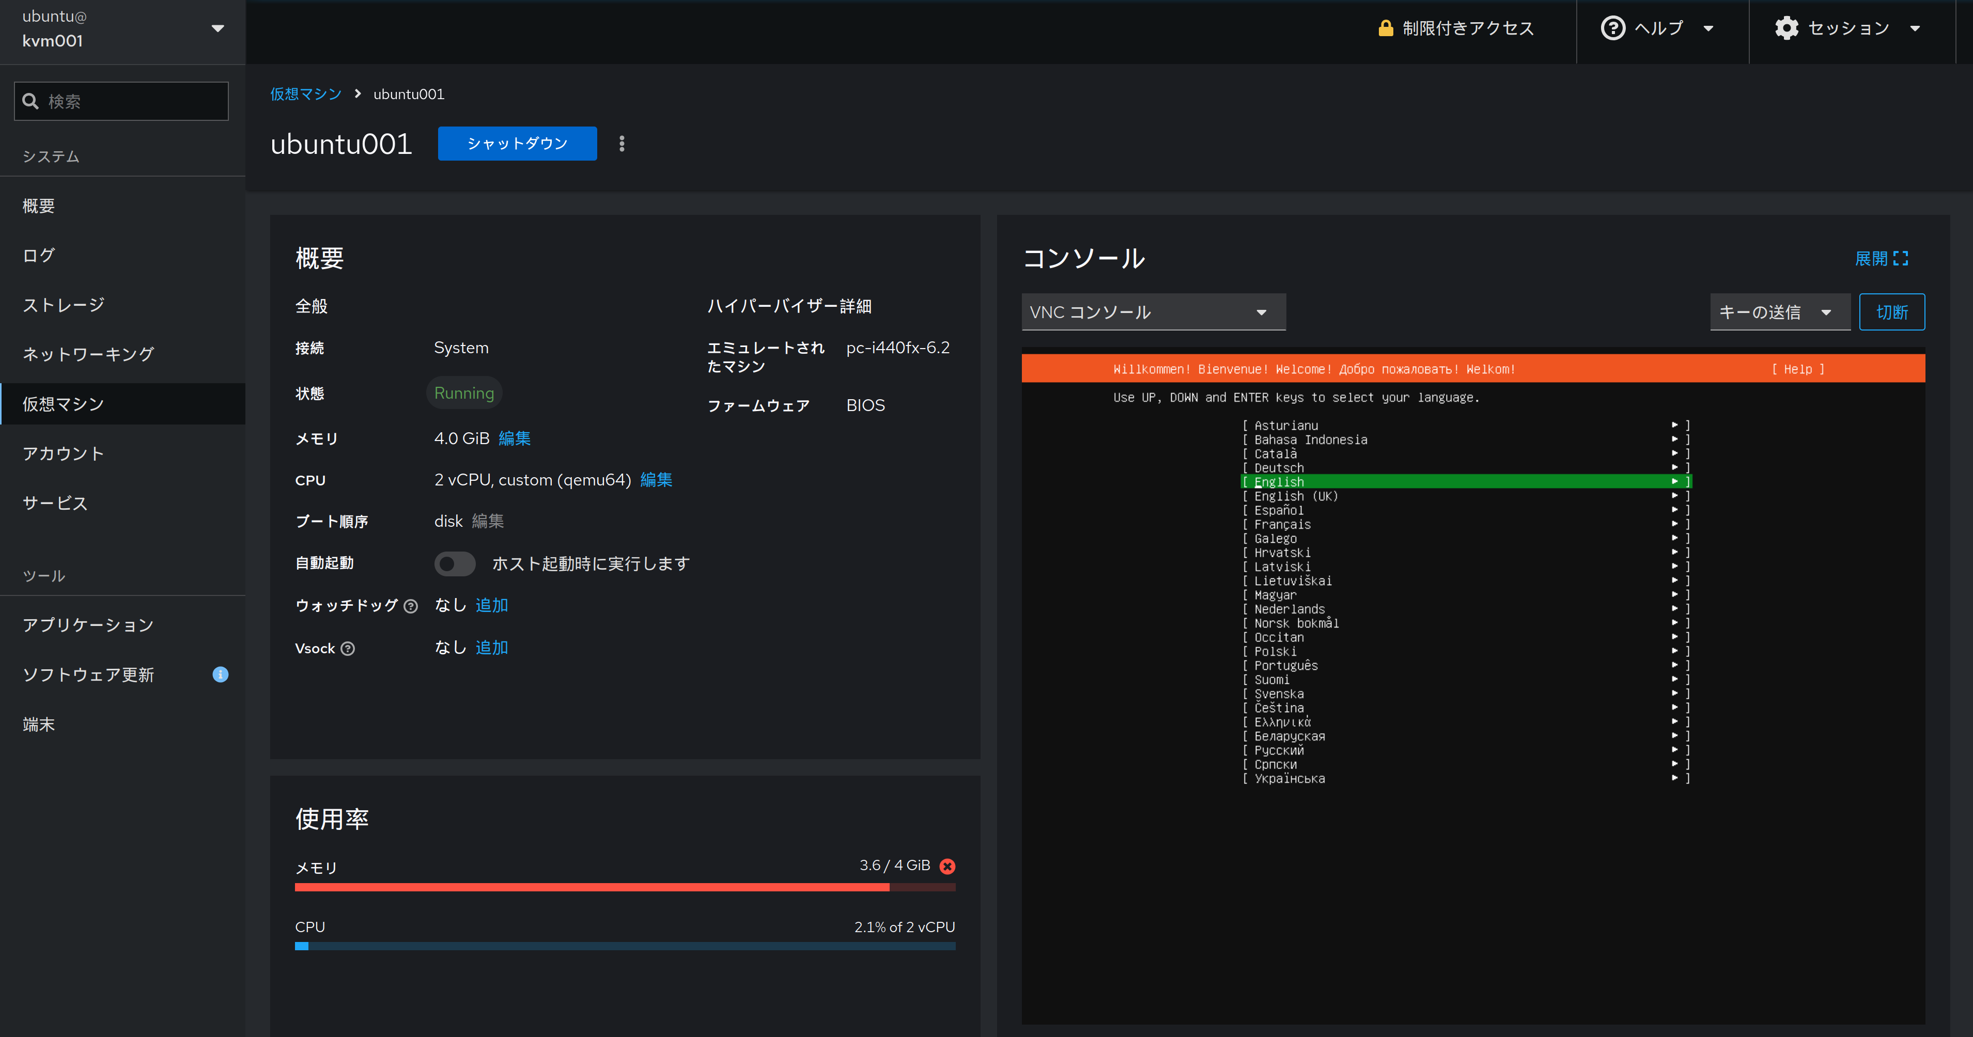The width and height of the screenshot is (1973, 1037).
Task: Click breadcrumb chevron separator
Action: pyautogui.click(x=358, y=93)
